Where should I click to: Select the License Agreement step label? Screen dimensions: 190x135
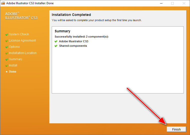click(x=22, y=41)
